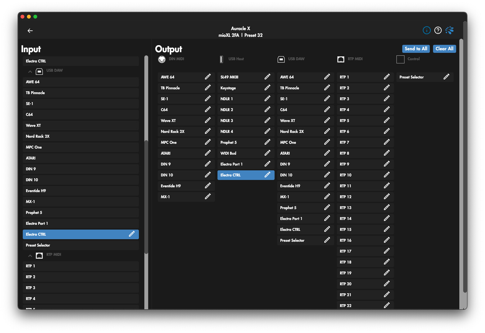Toggle routing to Wave XT USB DAW output
The height and width of the screenshot is (333, 485).
click(306, 121)
